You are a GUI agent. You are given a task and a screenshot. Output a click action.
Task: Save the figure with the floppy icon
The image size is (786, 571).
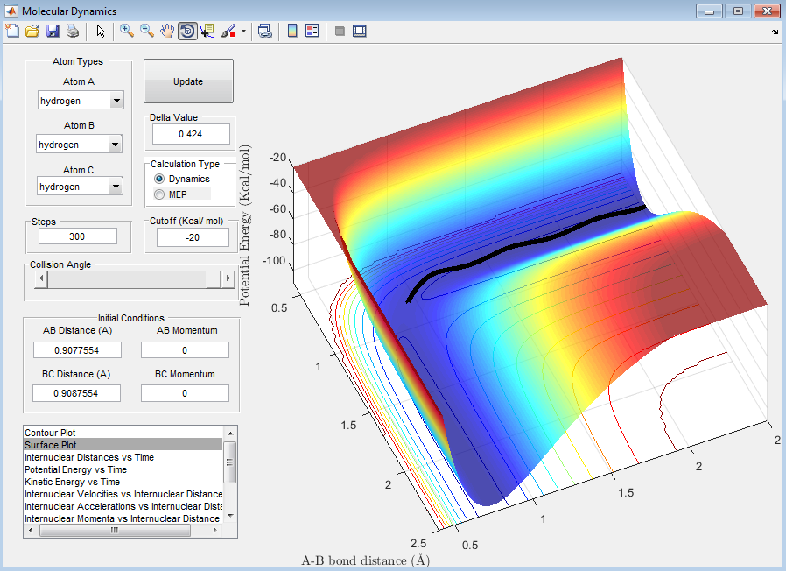[x=53, y=31]
